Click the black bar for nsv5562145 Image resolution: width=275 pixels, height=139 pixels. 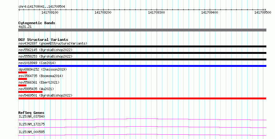pos(142,53)
